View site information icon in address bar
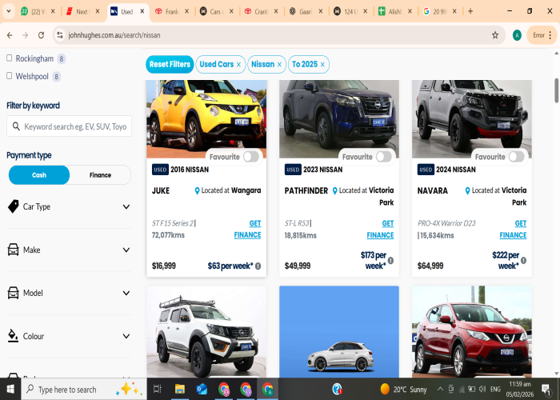The image size is (560, 400). (x=60, y=35)
